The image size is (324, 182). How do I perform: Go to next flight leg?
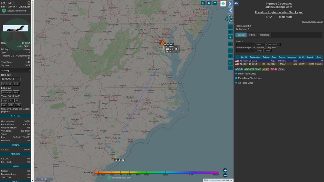[16, 92]
